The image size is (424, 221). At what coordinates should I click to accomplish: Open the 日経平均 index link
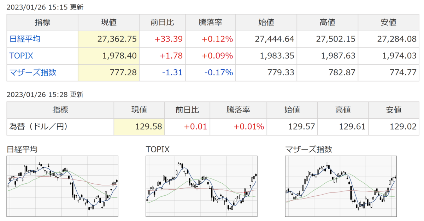pos(25,39)
